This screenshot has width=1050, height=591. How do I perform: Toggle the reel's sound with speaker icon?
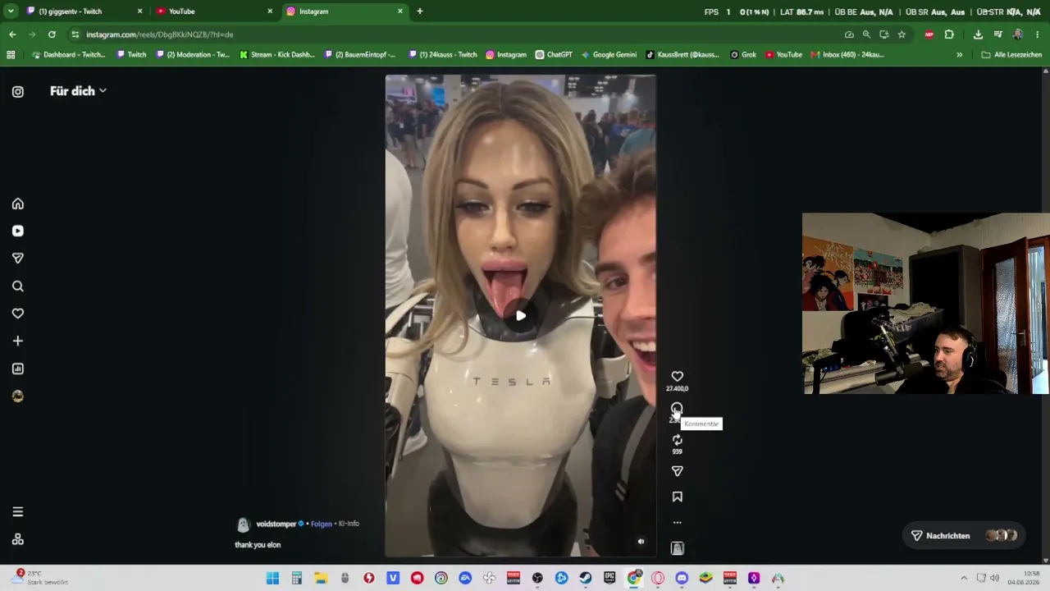641,542
